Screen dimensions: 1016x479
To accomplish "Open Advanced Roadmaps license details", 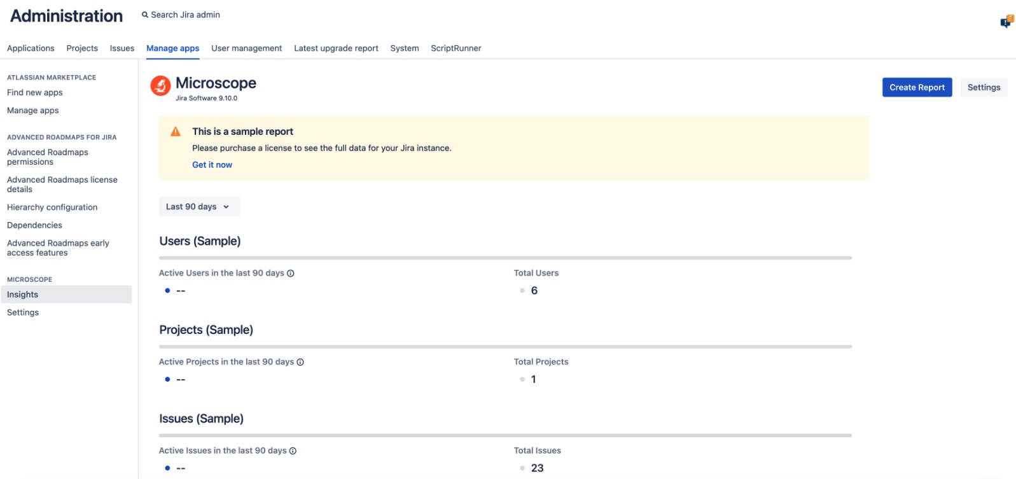I will (62, 184).
